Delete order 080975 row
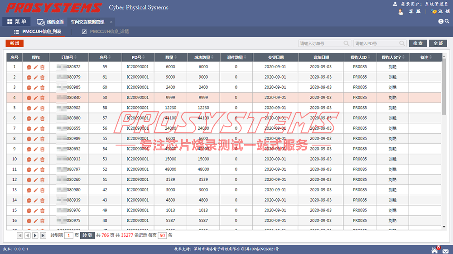 click(x=43, y=221)
